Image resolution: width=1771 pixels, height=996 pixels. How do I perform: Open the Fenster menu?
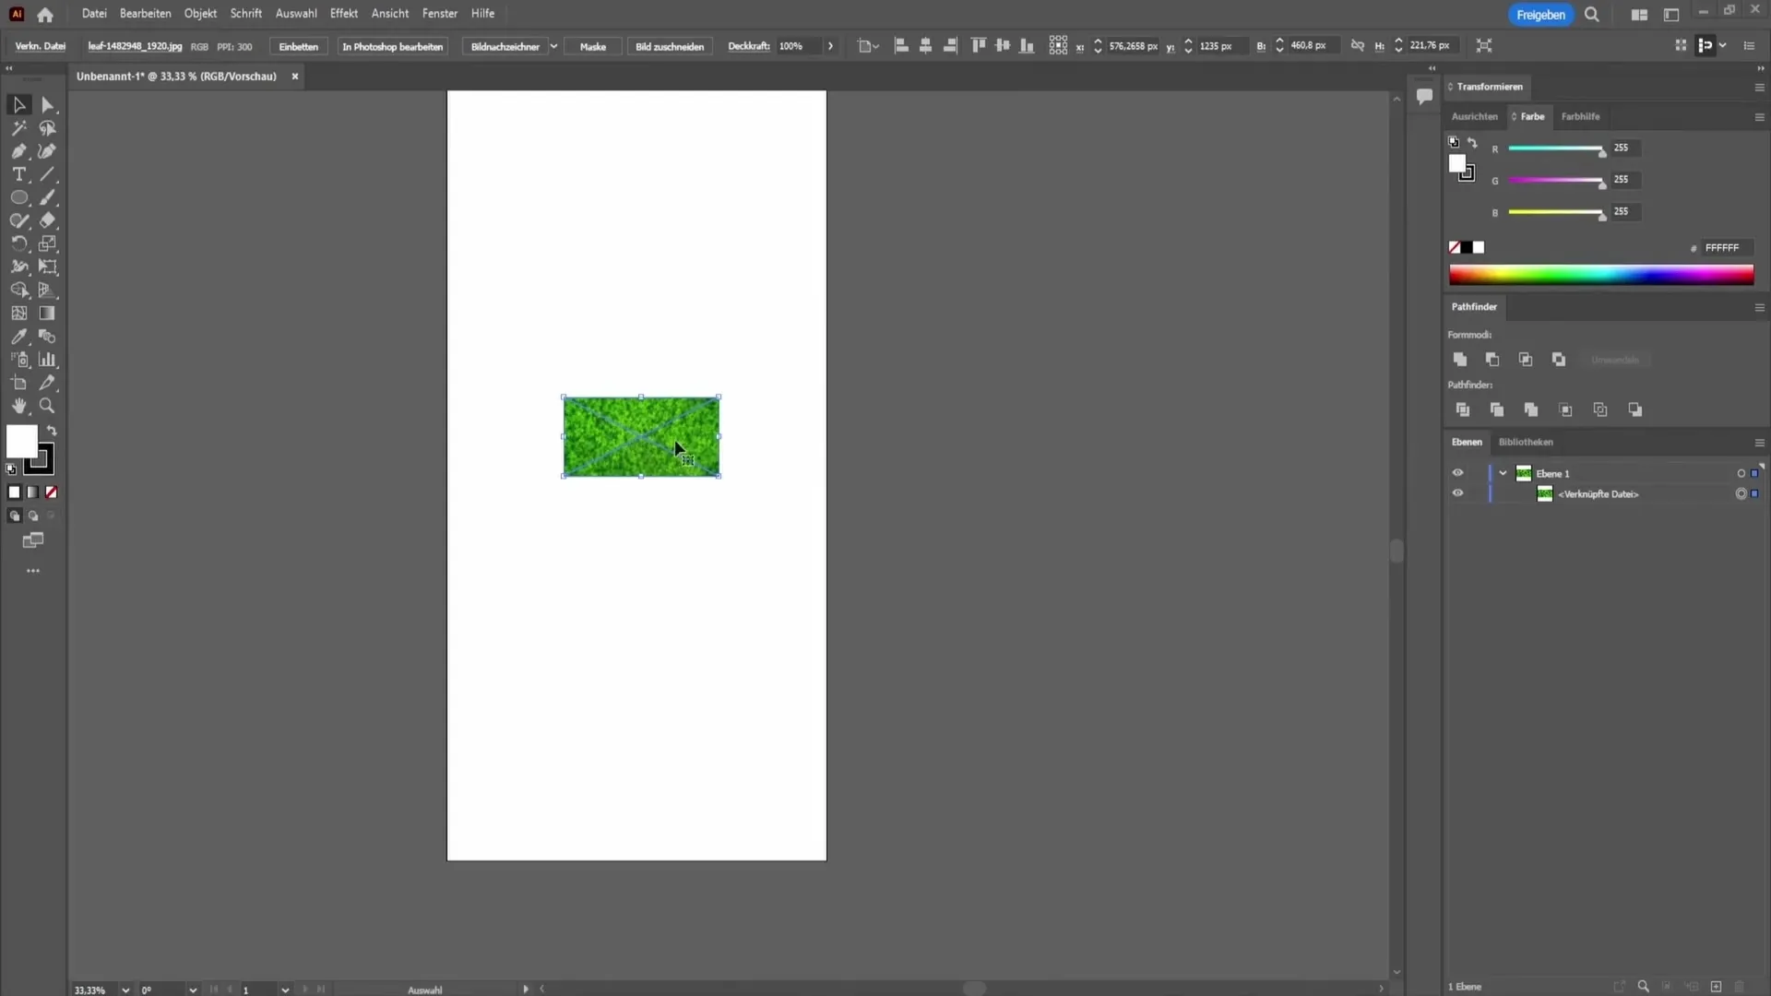click(x=440, y=14)
